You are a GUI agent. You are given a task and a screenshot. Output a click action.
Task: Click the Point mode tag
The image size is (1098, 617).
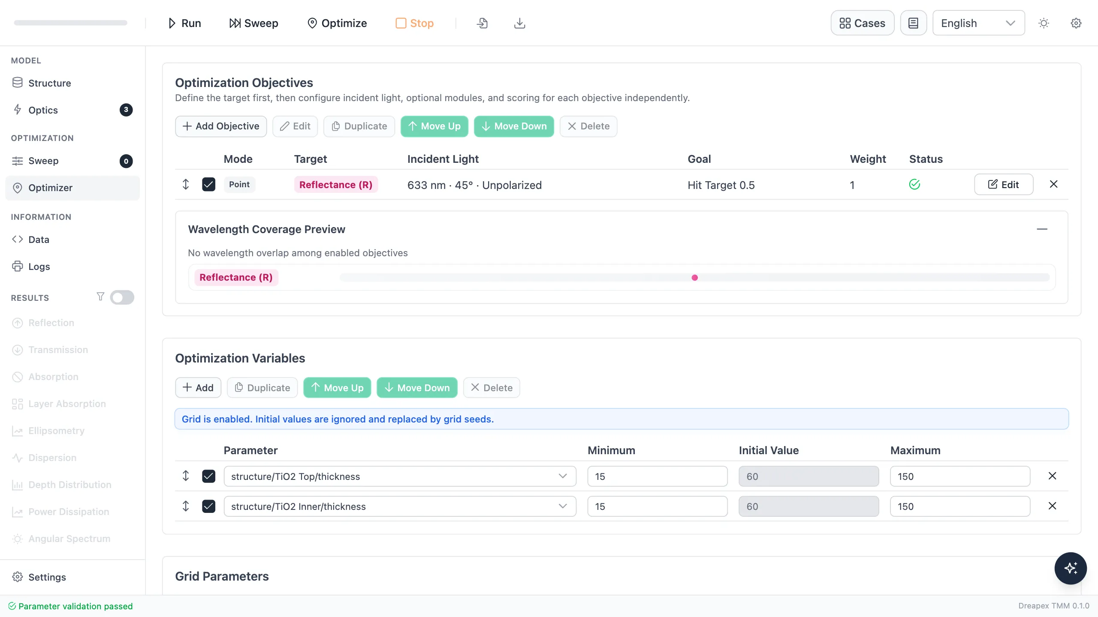click(x=239, y=185)
